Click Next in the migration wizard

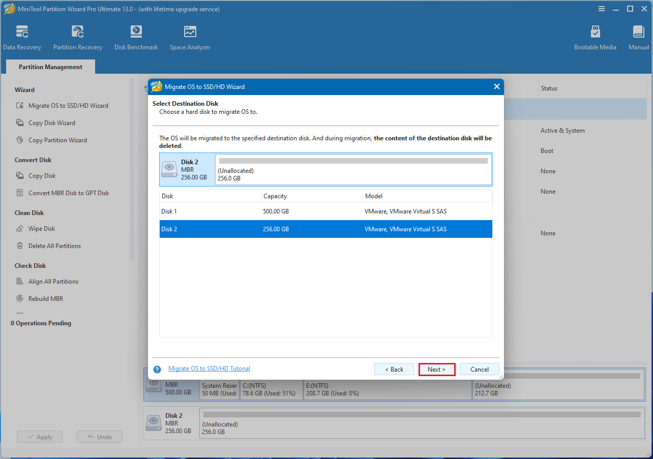click(x=437, y=369)
